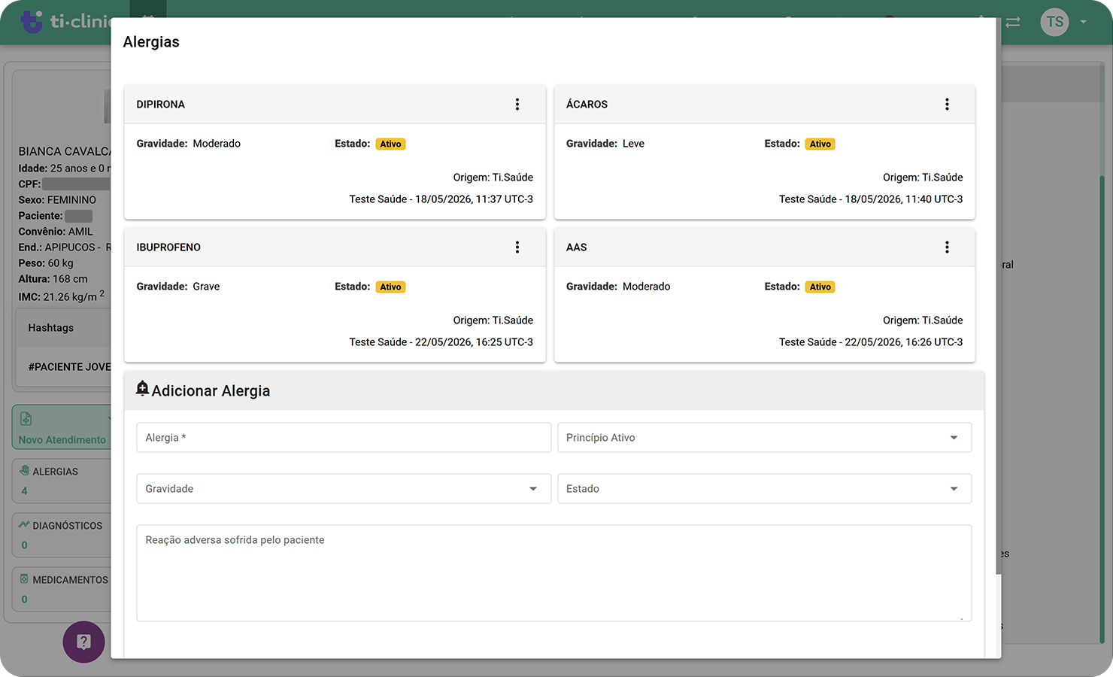Open the MEDICAMENTOS summary card label

click(70, 580)
